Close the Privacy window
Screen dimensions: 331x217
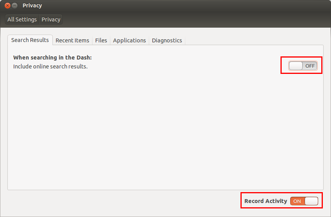tap(7, 5)
